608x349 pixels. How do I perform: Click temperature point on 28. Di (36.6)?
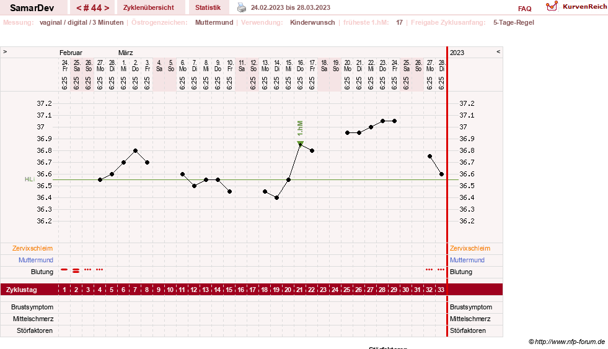coord(442,174)
